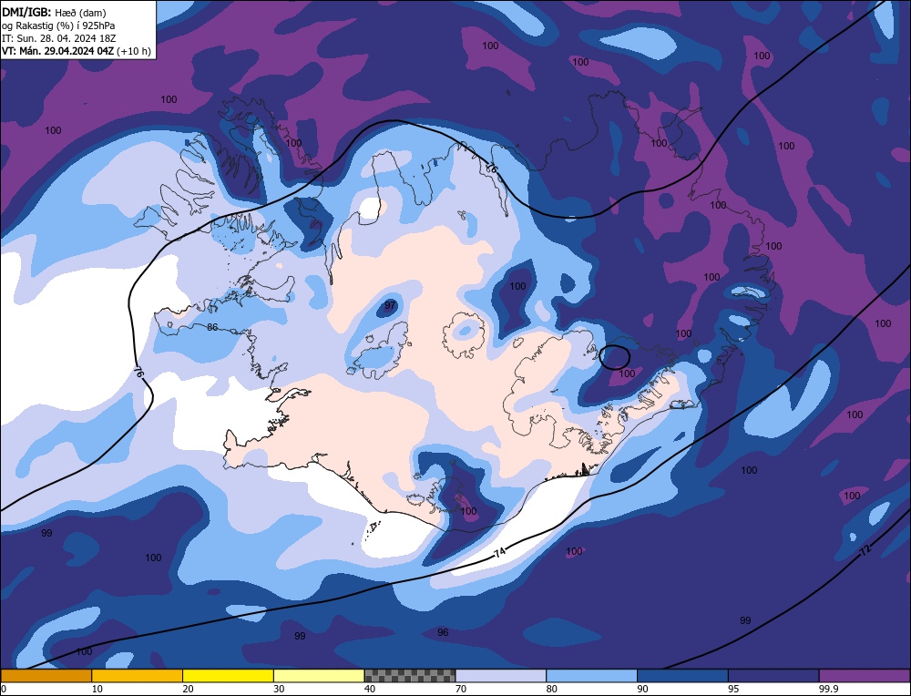
Task: Click the dark orange 0–10 legend swatch
Action: click(x=46, y=675)
